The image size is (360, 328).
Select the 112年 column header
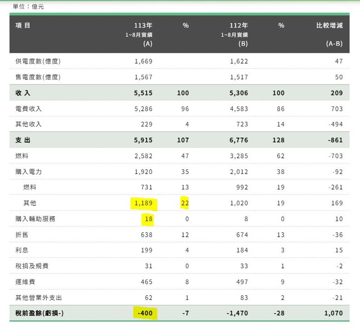pyautogui.click(x=239, y=25)
